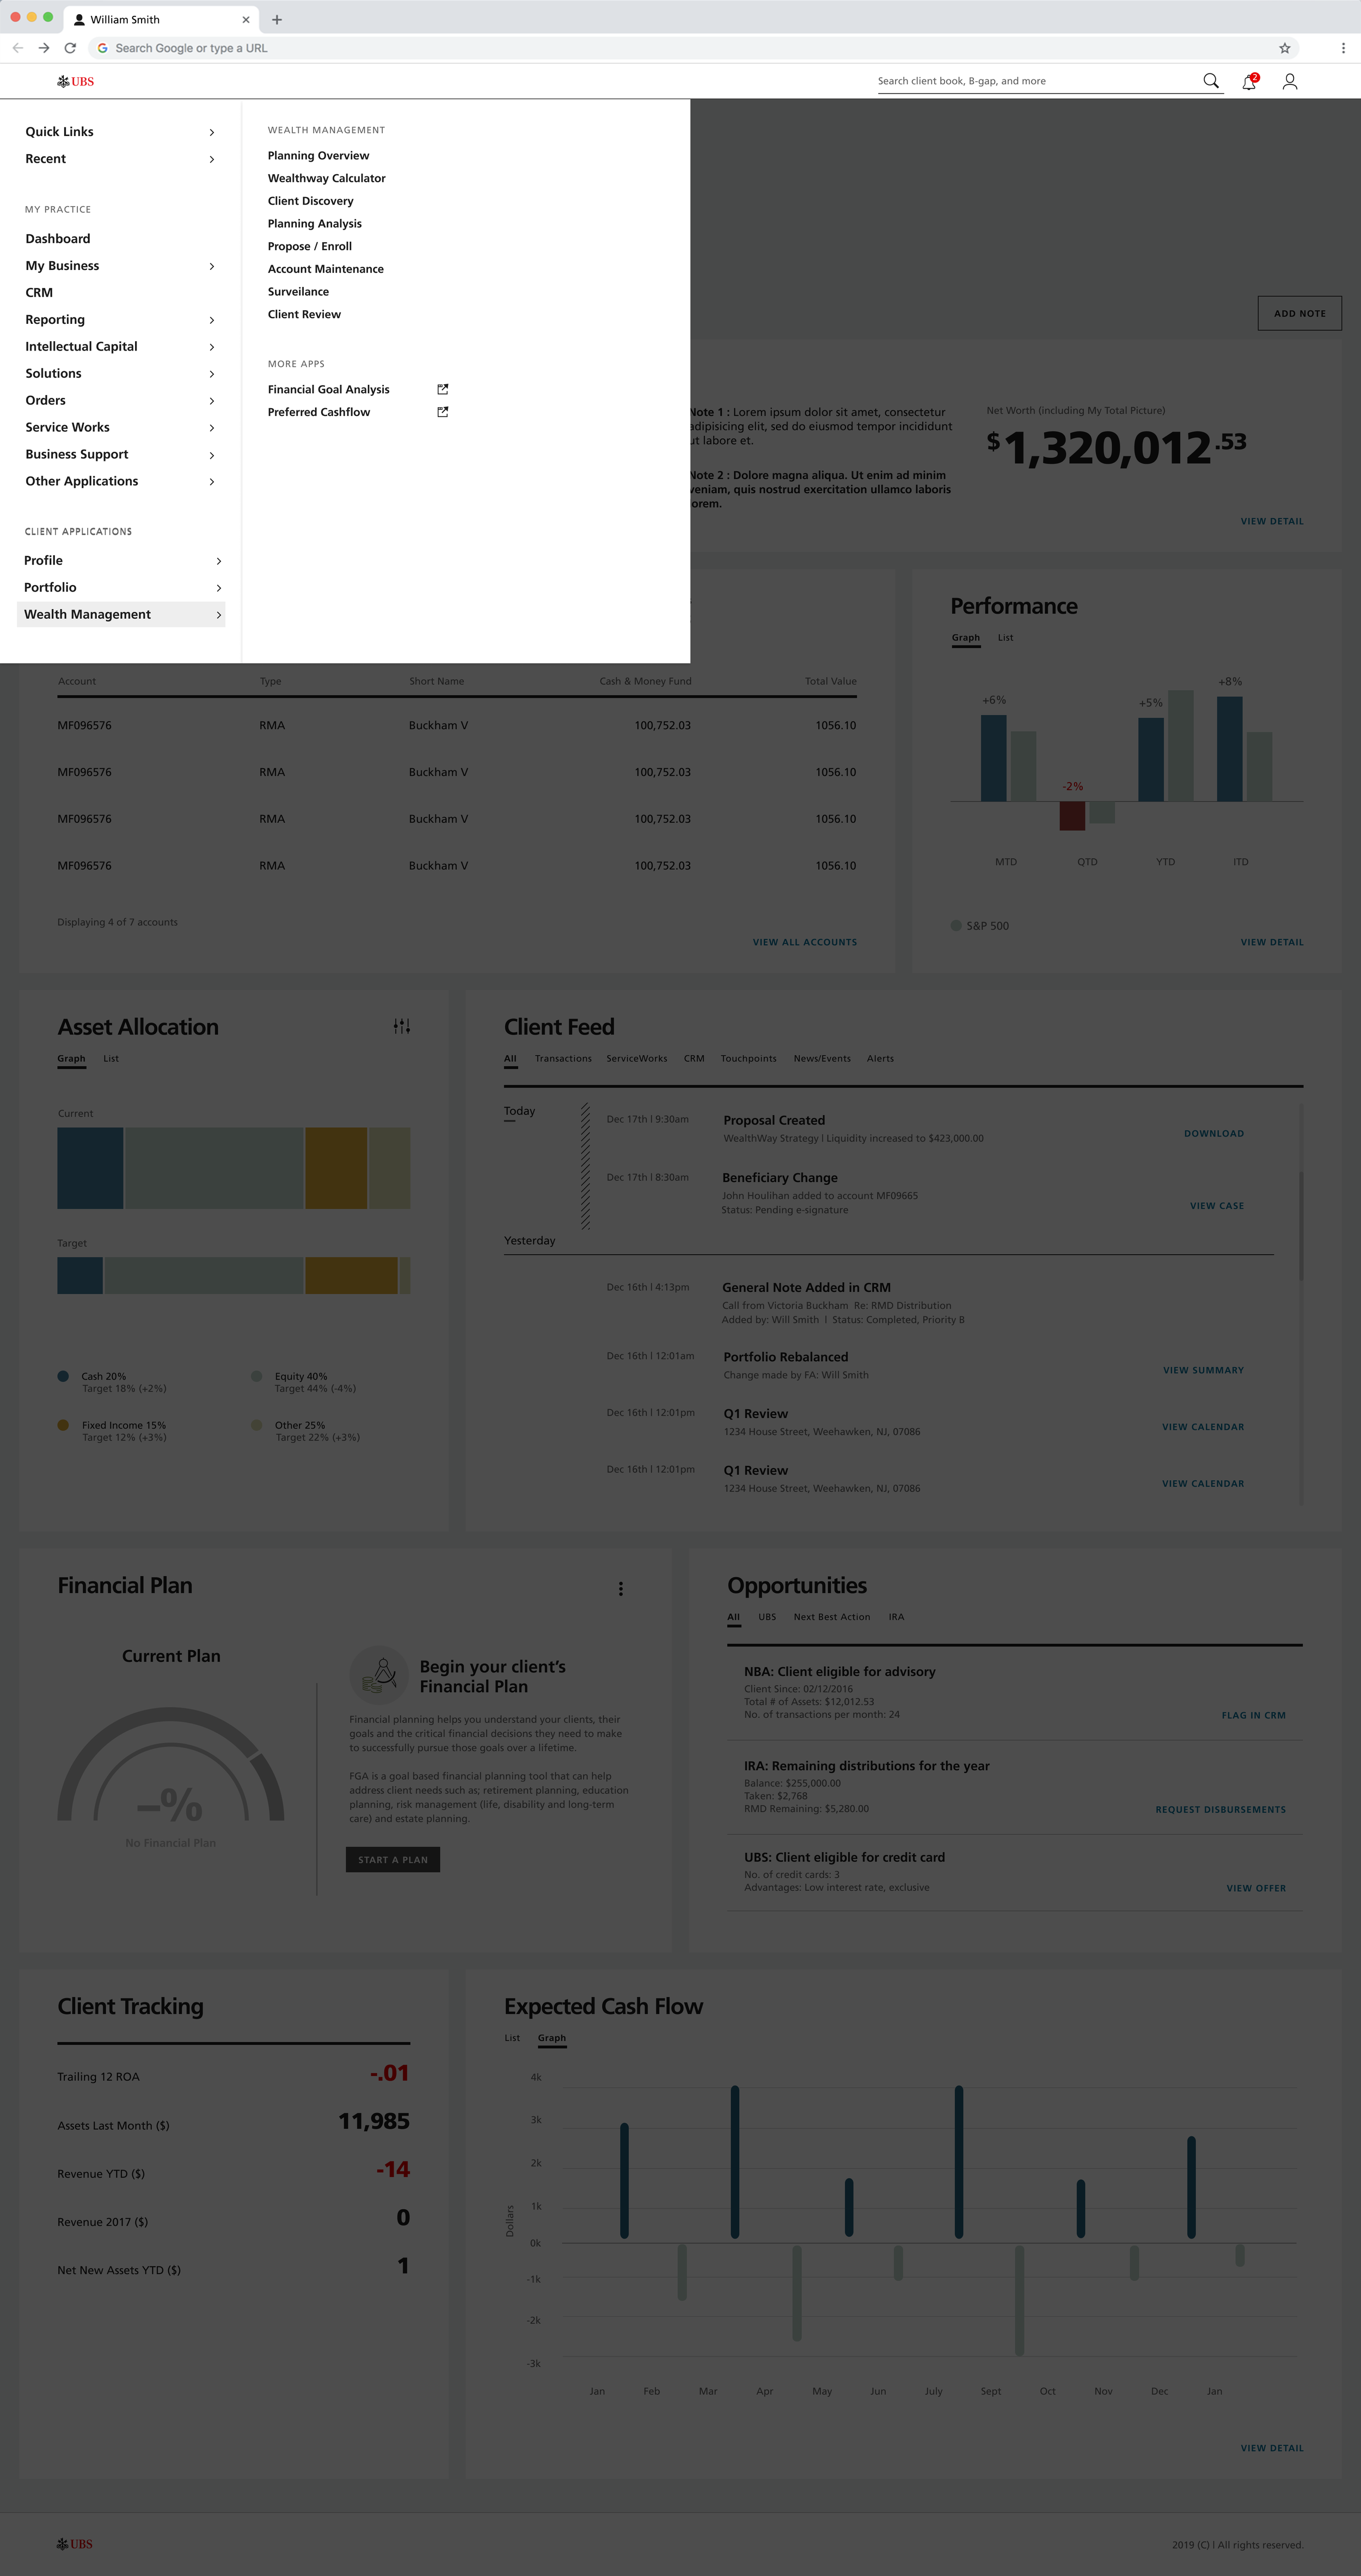Switch Asset Allocation to List view

(110, 1058)
